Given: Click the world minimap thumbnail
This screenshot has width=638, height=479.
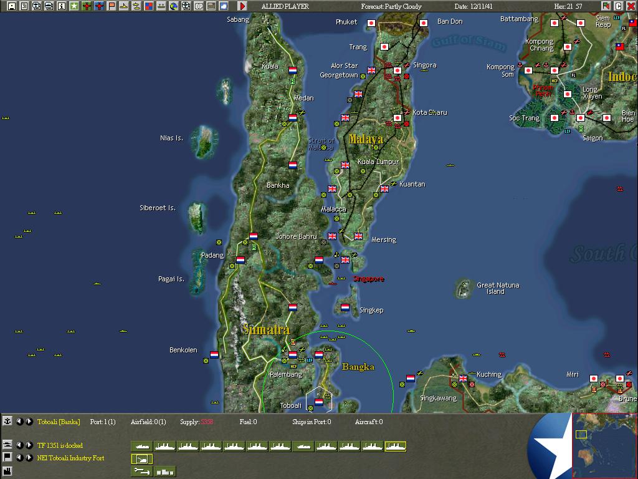Looking at the screenshot, I should click(x=604, y=445).
